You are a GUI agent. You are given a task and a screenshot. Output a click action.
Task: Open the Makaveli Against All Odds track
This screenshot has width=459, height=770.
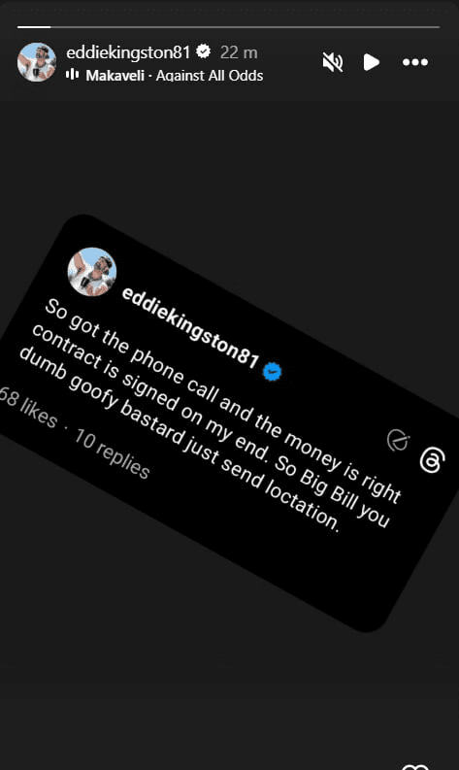[x=175, y=75]
